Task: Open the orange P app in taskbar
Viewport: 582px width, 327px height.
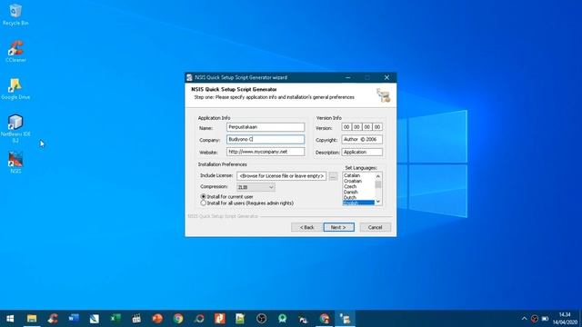Action: click(220, 319)
